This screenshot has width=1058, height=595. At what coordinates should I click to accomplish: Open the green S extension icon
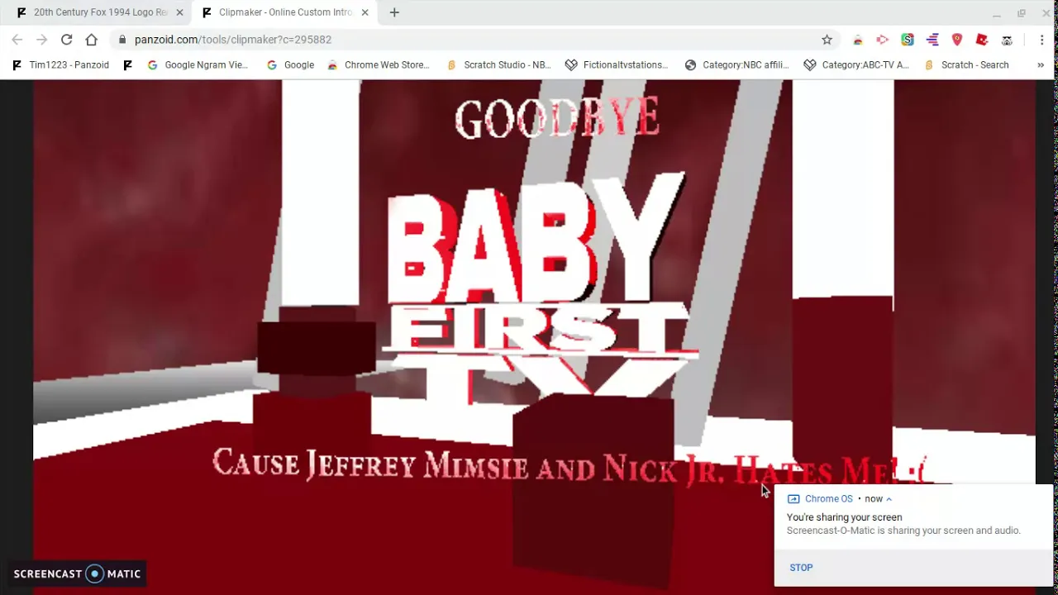click(908, 40)
